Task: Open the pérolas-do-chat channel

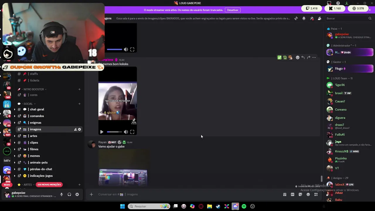Action: click(49, 169)
